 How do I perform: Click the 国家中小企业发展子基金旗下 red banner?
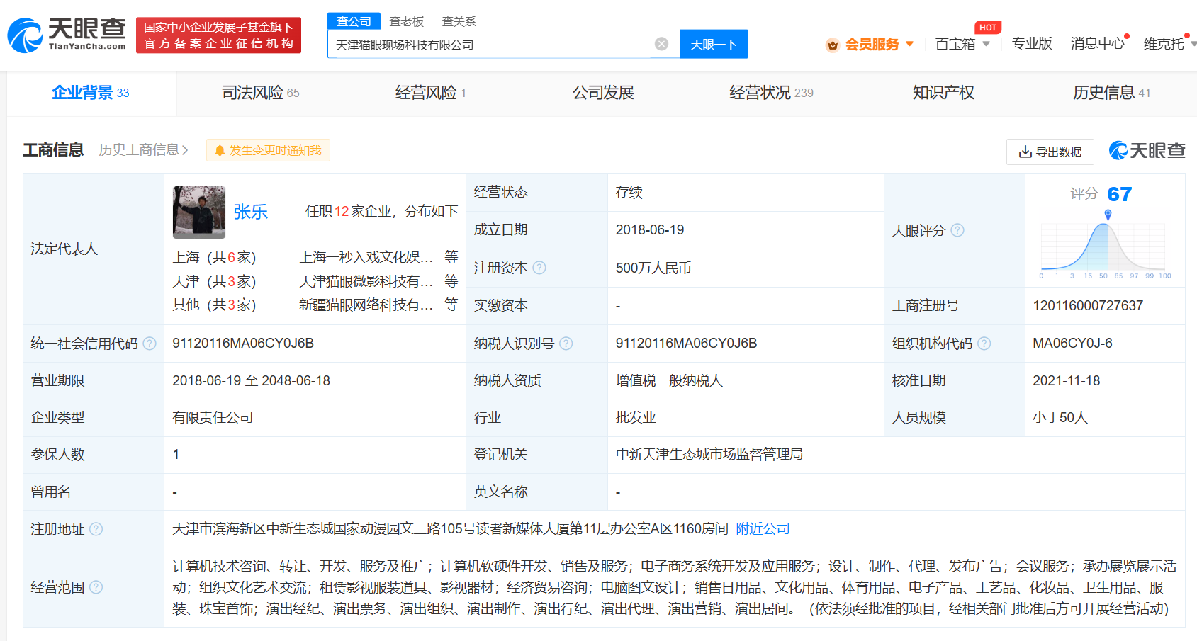coord(218,35)
